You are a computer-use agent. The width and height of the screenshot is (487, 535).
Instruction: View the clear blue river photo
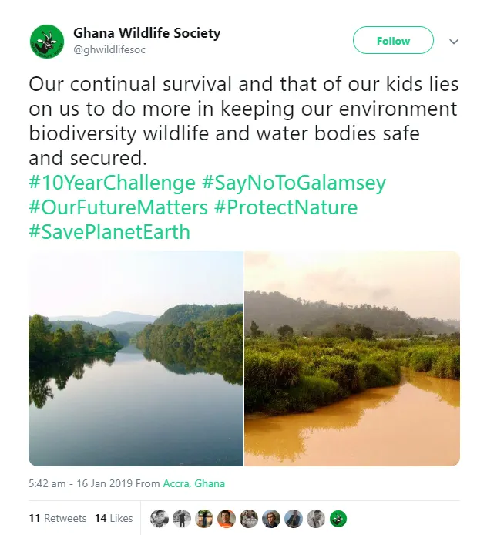136,358
